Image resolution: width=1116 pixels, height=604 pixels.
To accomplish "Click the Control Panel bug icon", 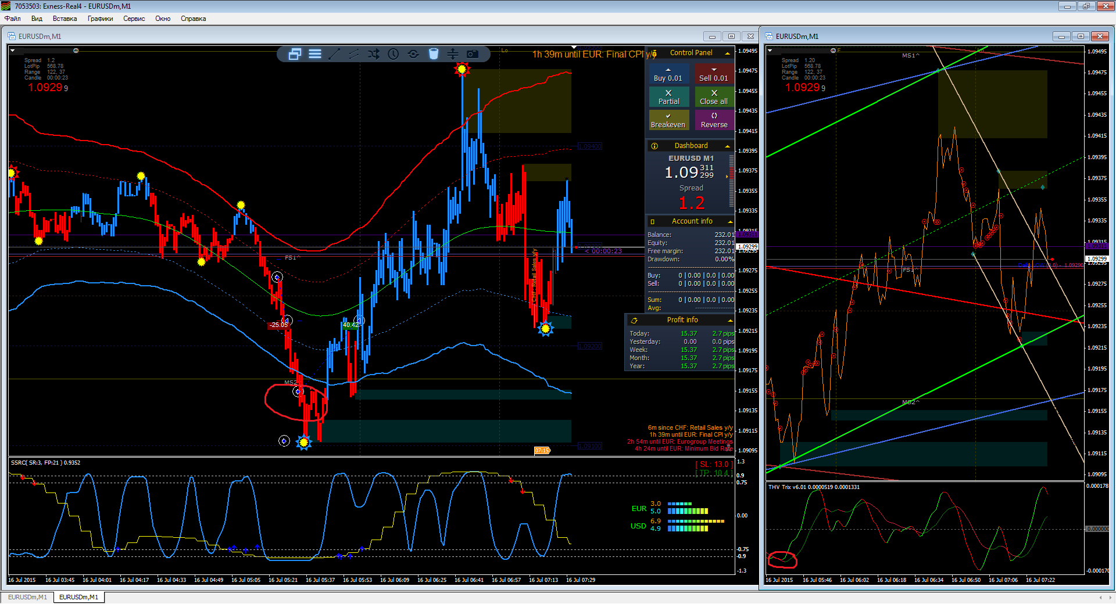I will (654, 53).
